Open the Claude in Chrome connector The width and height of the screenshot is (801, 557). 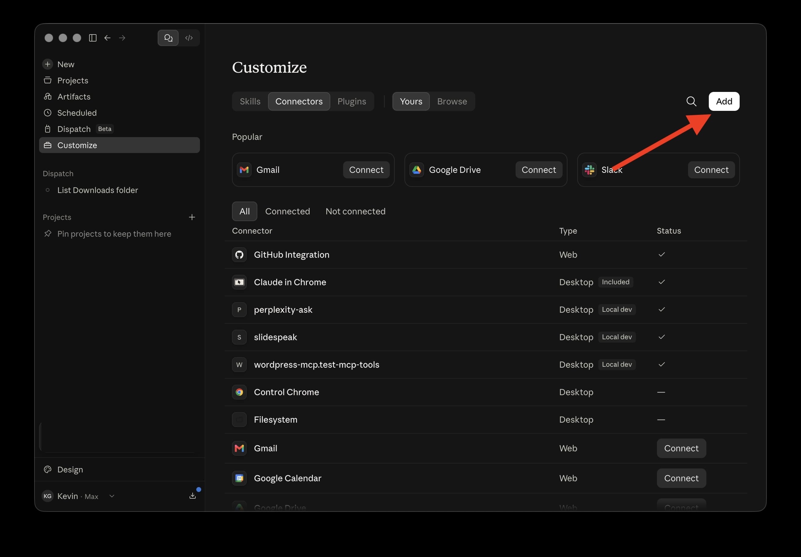coord(486,282)
